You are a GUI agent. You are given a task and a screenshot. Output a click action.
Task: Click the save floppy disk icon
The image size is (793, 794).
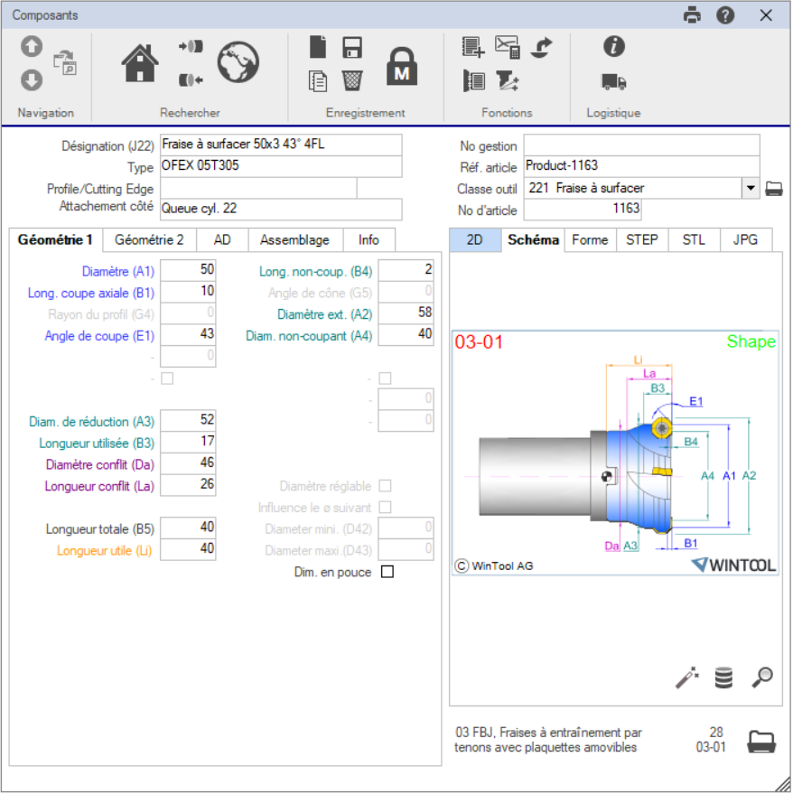click(x=352, y=47)
